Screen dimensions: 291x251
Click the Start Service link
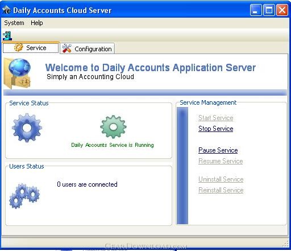pos(215,118)
